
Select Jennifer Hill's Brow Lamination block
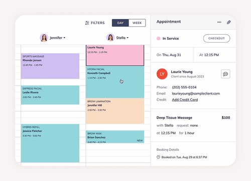115,111
